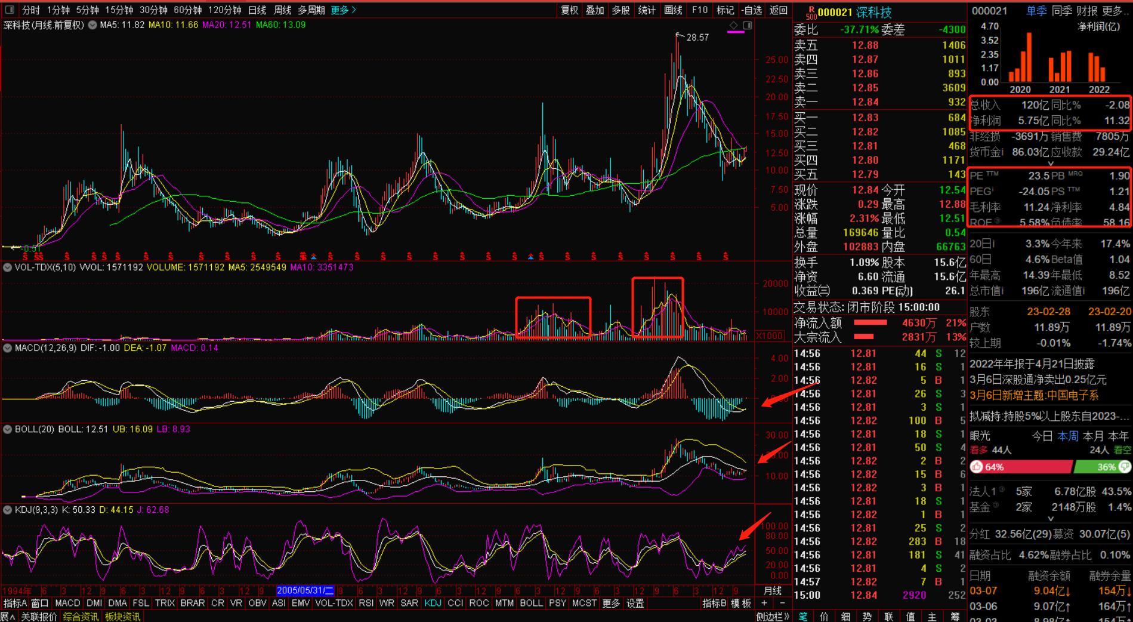Viewport: 1133px width, 622px height.
Task: Open the F10 company info
Action: 700,10
